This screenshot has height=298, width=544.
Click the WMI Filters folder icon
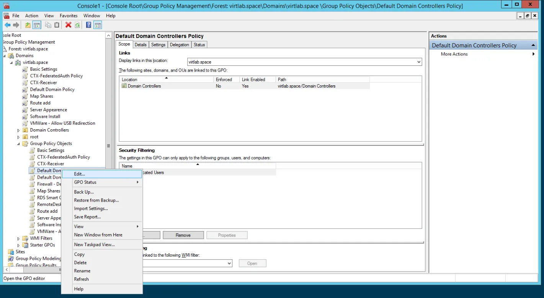tap(25, 238)
